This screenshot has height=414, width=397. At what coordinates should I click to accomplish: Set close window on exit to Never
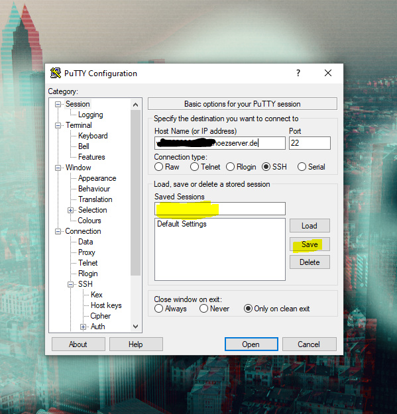(203, 309)
